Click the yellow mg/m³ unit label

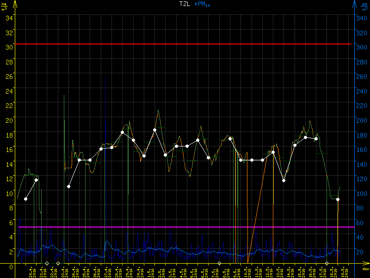pos(5,6)
